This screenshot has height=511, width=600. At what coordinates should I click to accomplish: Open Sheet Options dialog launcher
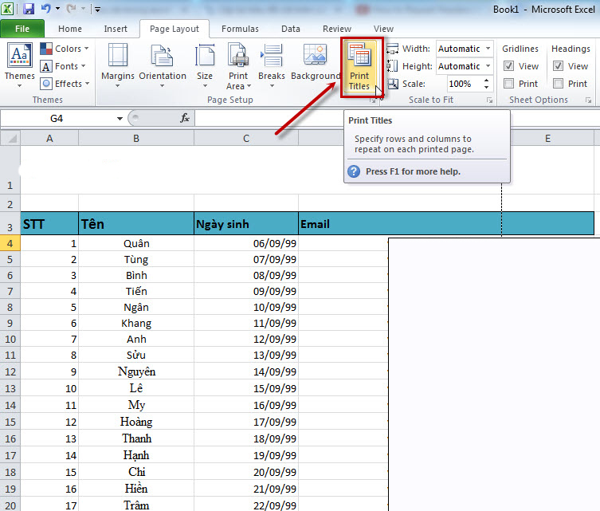[589, 100]
